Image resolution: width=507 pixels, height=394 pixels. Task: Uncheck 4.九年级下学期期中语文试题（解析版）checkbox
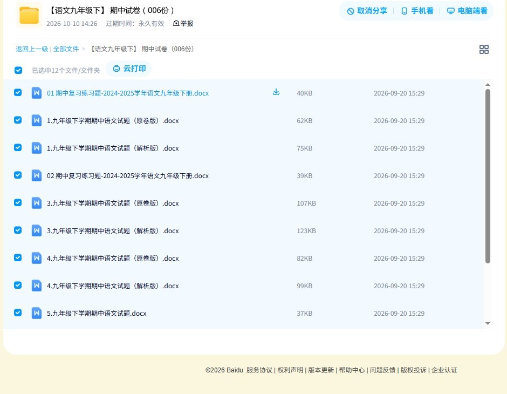coord(18,285)
